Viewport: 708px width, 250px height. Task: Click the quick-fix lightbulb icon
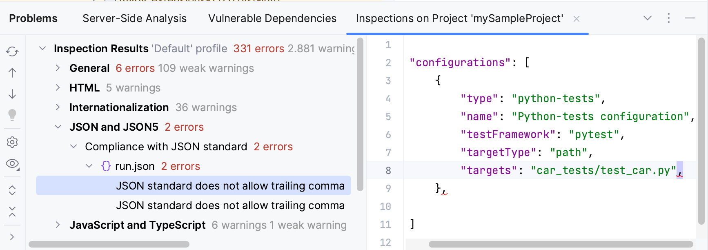pos(12,115)
